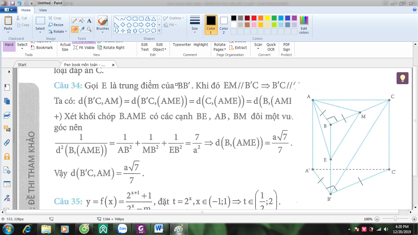Viewport: 418px width, 235px height.
Task: Undo the last action
Action: 20,3
